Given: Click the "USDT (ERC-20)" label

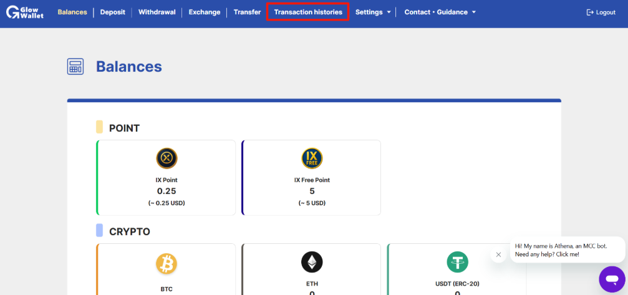Looking at the screenshot, I should [x=457, y=284].
